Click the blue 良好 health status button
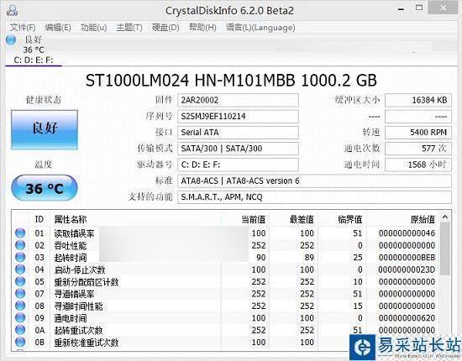462x361 pixels. point(45,130)
